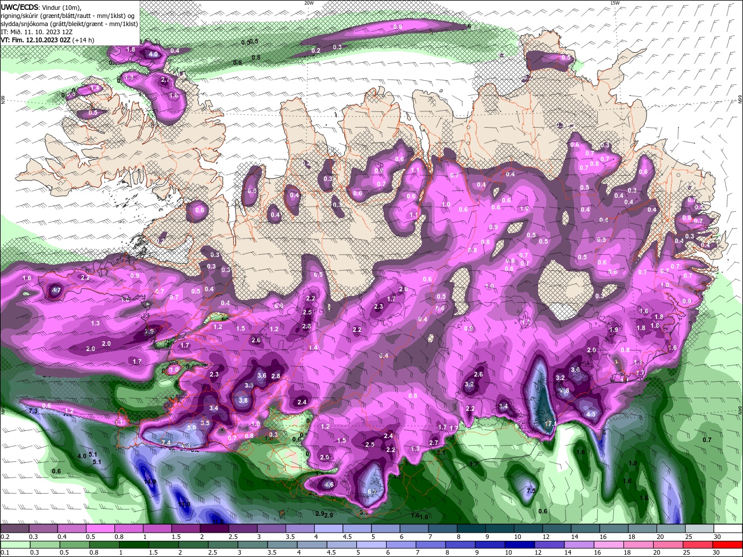Viewport: 743px width, 557px height.
Task: Click the "7.4" precipitation value on the map
Action: [x=165, y=443]
